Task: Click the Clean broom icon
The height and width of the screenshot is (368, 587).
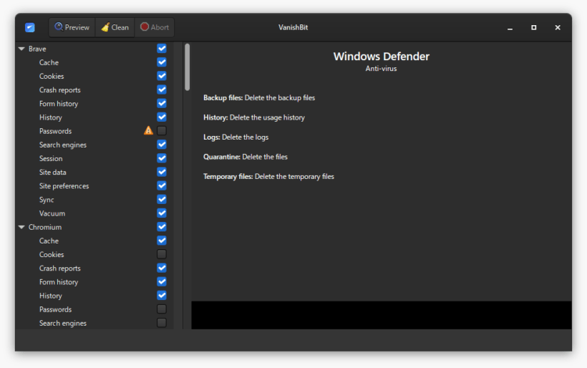Action: click(x=105, y=27)
